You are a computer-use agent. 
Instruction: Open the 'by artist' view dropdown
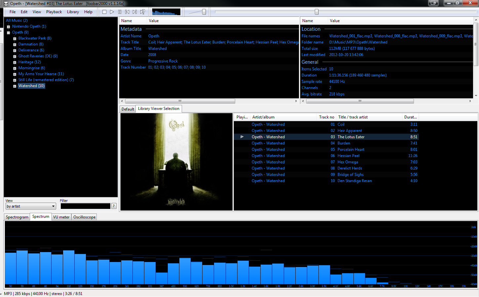(31, 206)
